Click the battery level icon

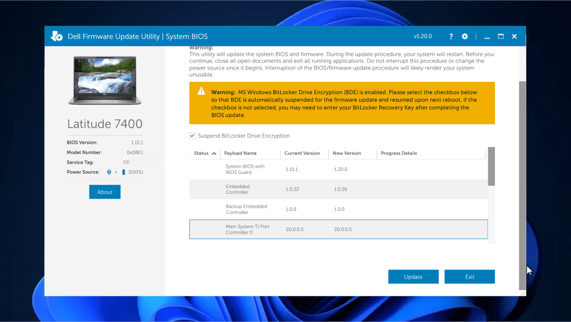124,172
